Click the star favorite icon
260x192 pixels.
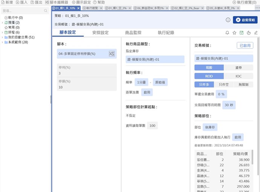coord(234,33)
